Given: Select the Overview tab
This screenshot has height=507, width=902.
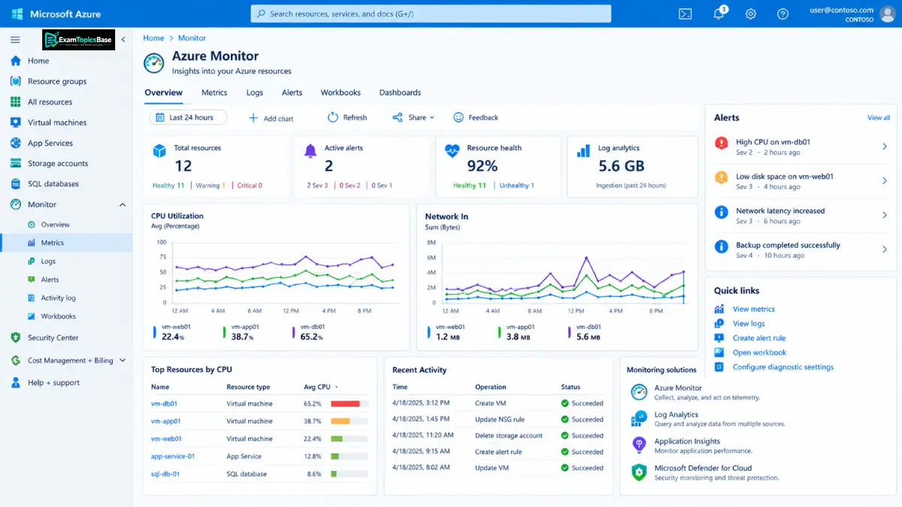Looking at the screenshot, I should pyautogui.click(x=163, y=92).
